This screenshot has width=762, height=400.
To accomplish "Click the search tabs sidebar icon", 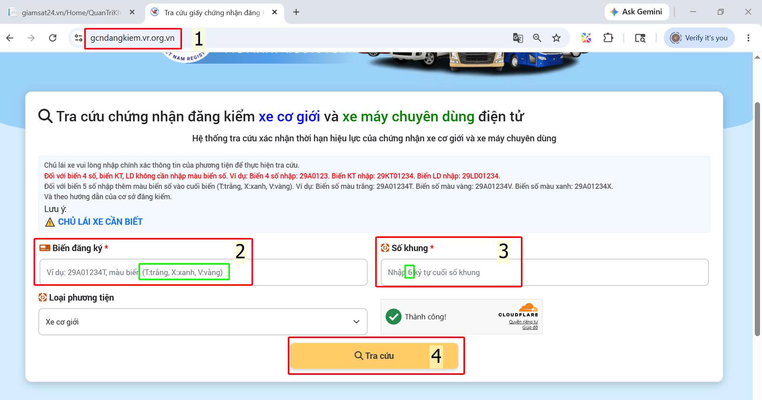I will coord(640,38).
